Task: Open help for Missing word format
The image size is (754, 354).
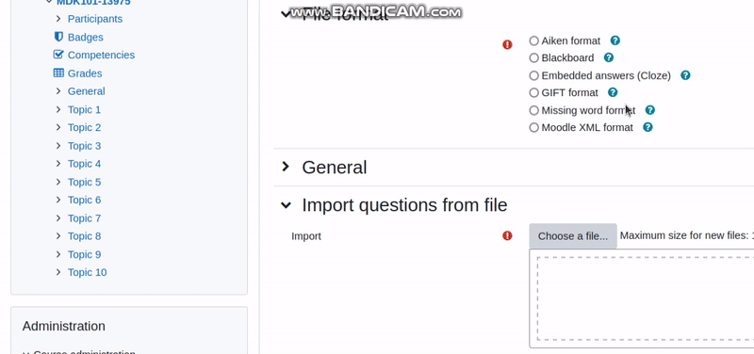Action: pyautogui.click(x=650, y=110)
